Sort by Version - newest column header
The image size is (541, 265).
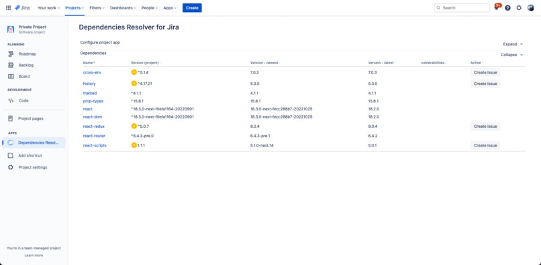265,63
